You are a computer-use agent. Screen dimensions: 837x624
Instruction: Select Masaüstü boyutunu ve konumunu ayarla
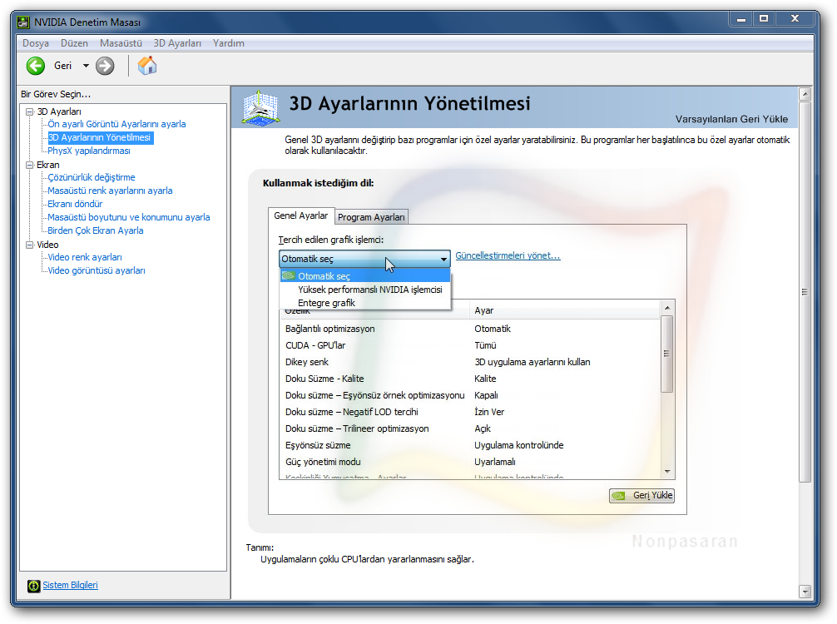(129, 217)
